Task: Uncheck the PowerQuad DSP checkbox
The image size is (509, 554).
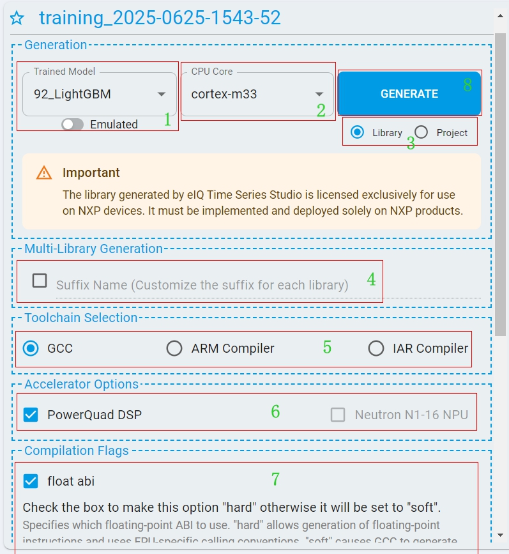Action: point(31,415)
